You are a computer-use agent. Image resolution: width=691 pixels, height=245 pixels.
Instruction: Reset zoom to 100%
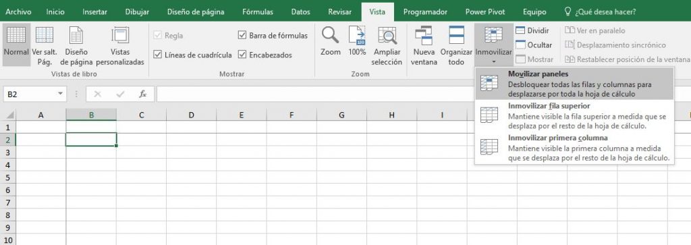(x=357, y=41)
